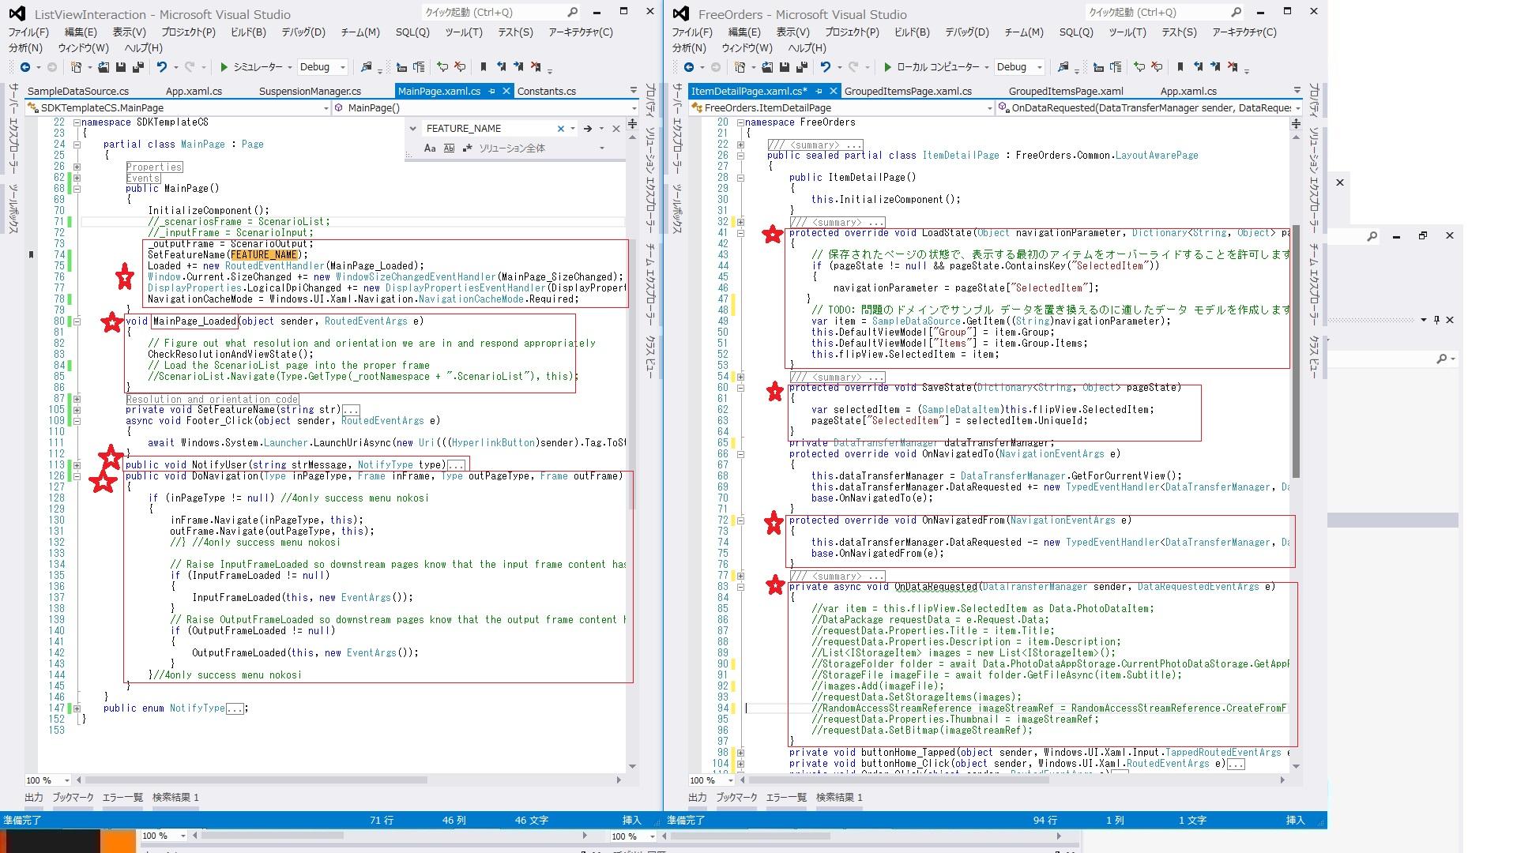Viewport: 1517px width, 853px height.
Task: Clear the FEATURE_NAME search text with X
Action: (x=561, y=129)
